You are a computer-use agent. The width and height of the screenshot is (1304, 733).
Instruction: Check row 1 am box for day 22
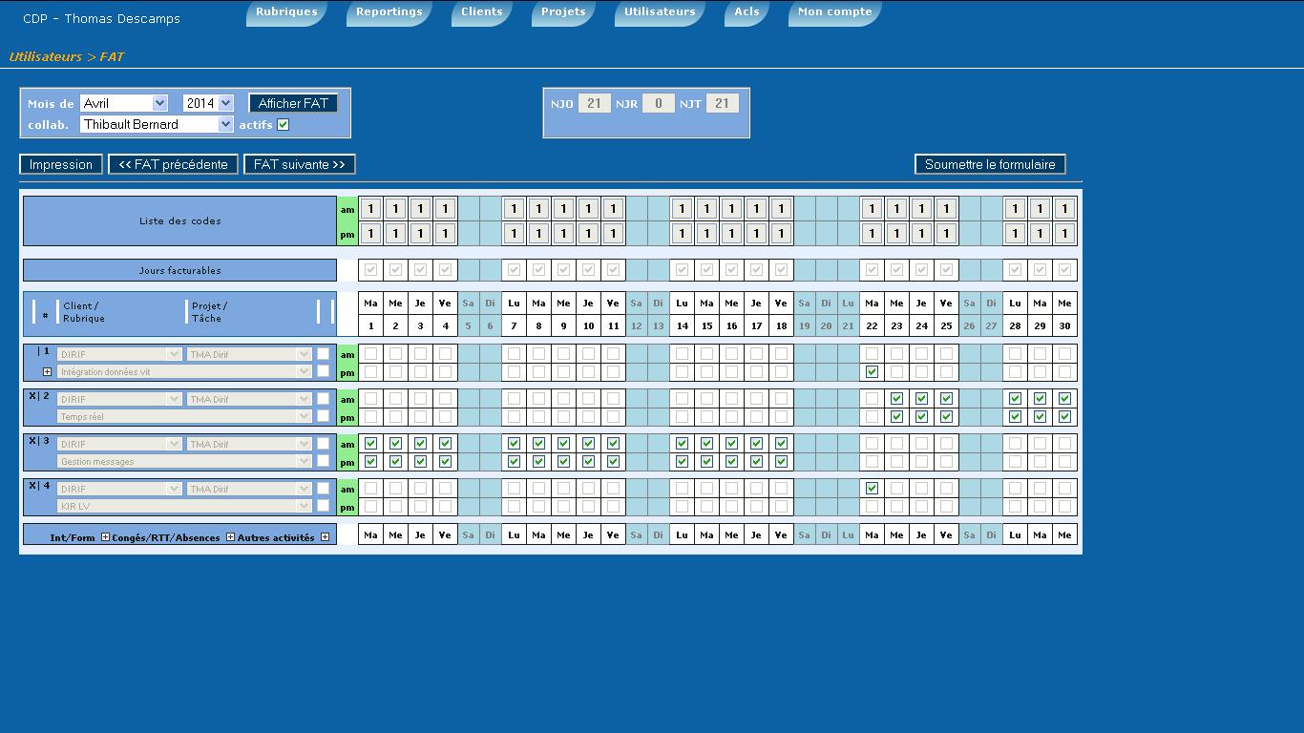[872, 354]
